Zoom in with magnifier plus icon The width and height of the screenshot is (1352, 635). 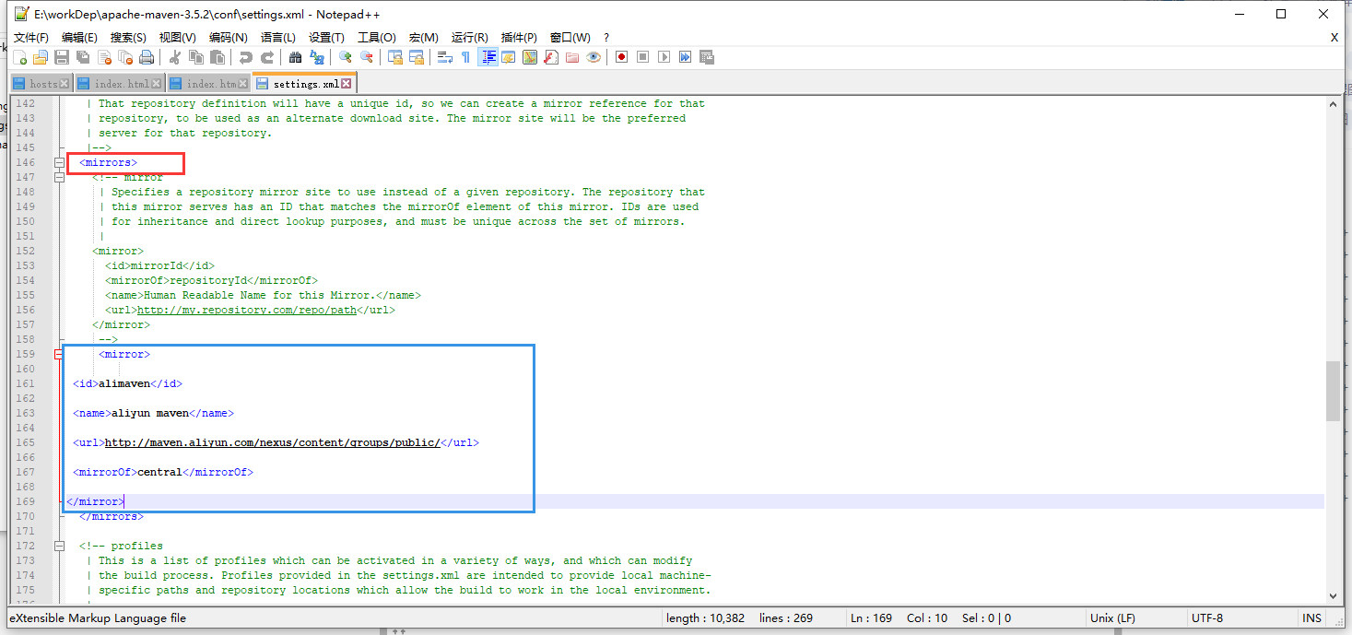click(x=345, y=57)
